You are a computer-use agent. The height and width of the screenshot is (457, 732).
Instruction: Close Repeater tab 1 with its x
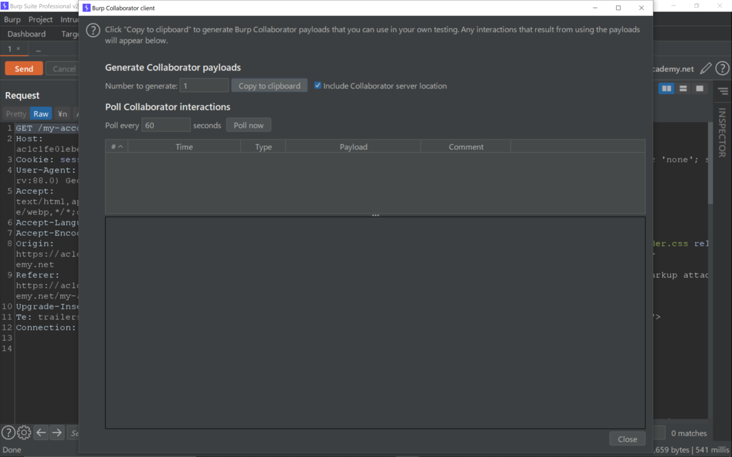click(18, 49)
